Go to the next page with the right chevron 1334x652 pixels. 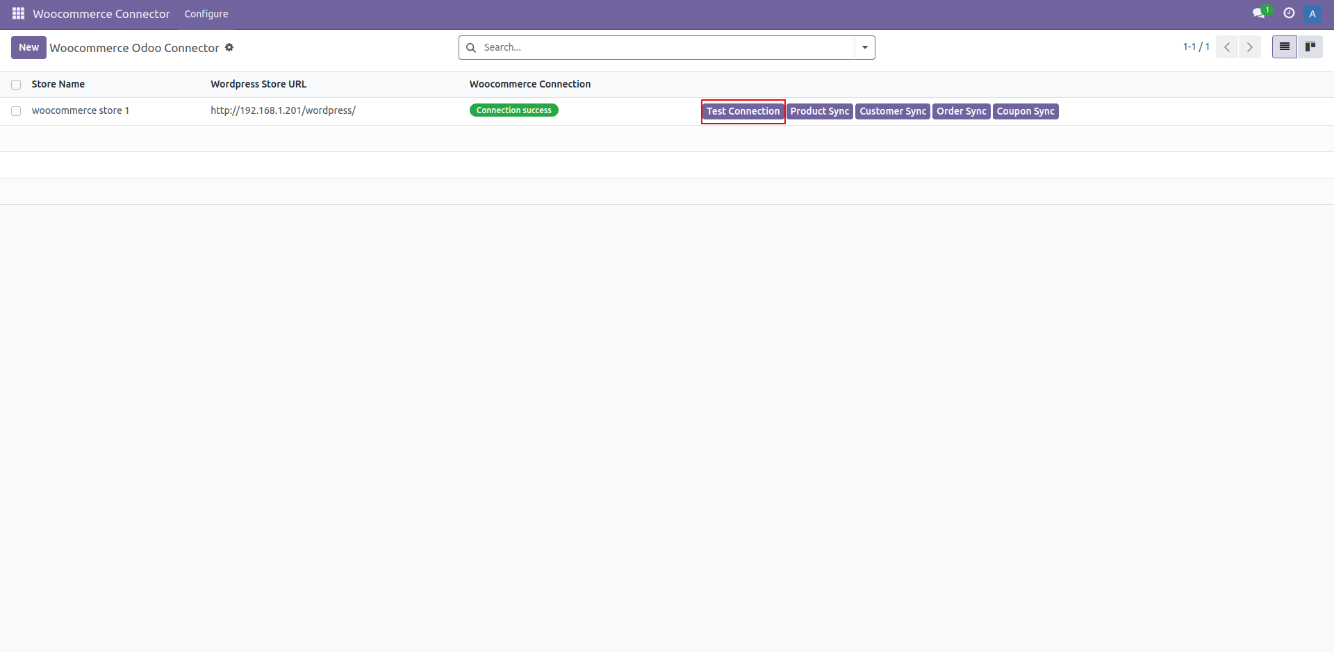coord(1250,47)
